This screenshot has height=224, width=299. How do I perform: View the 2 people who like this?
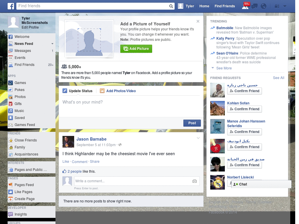coord(74,171)
